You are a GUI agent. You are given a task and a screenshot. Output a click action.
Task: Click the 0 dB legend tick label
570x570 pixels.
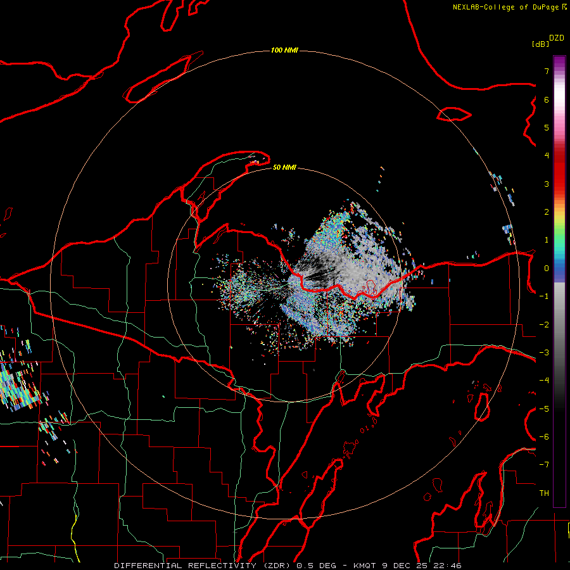tap(547, 269)
